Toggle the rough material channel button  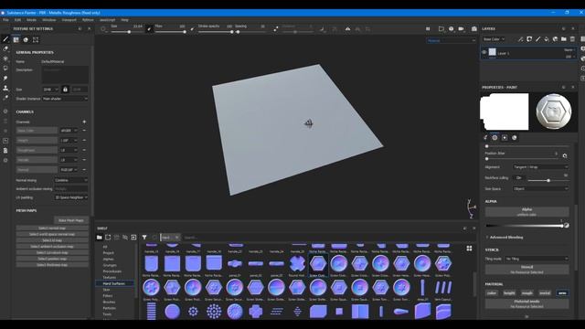tap(526, 293)
